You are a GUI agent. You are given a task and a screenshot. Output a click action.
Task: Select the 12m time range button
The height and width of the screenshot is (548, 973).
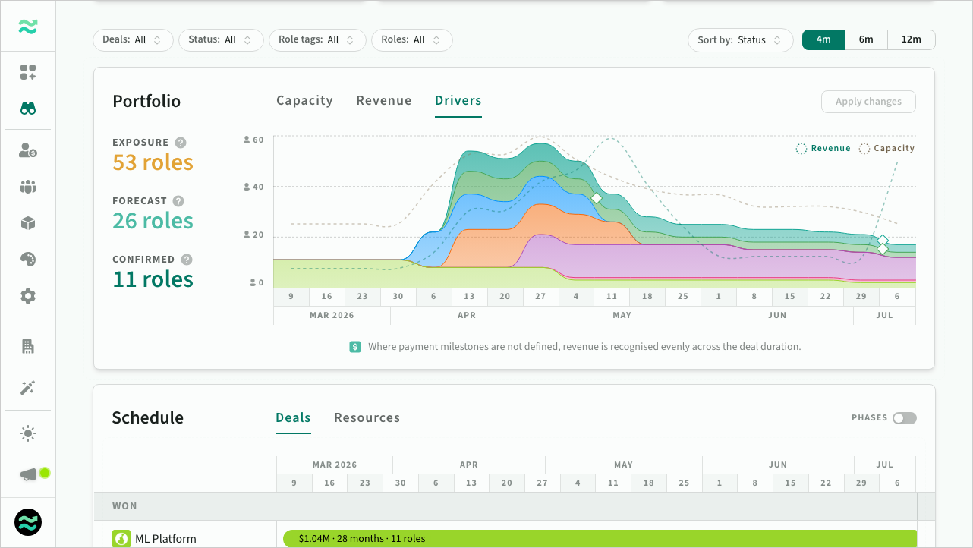(x=911, y=40)
